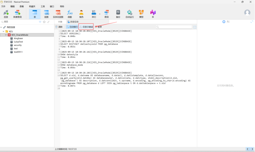Click the 连接 (Connection) toolbar icon
This screenshot has height=152, width=255.
coord(6,14)
